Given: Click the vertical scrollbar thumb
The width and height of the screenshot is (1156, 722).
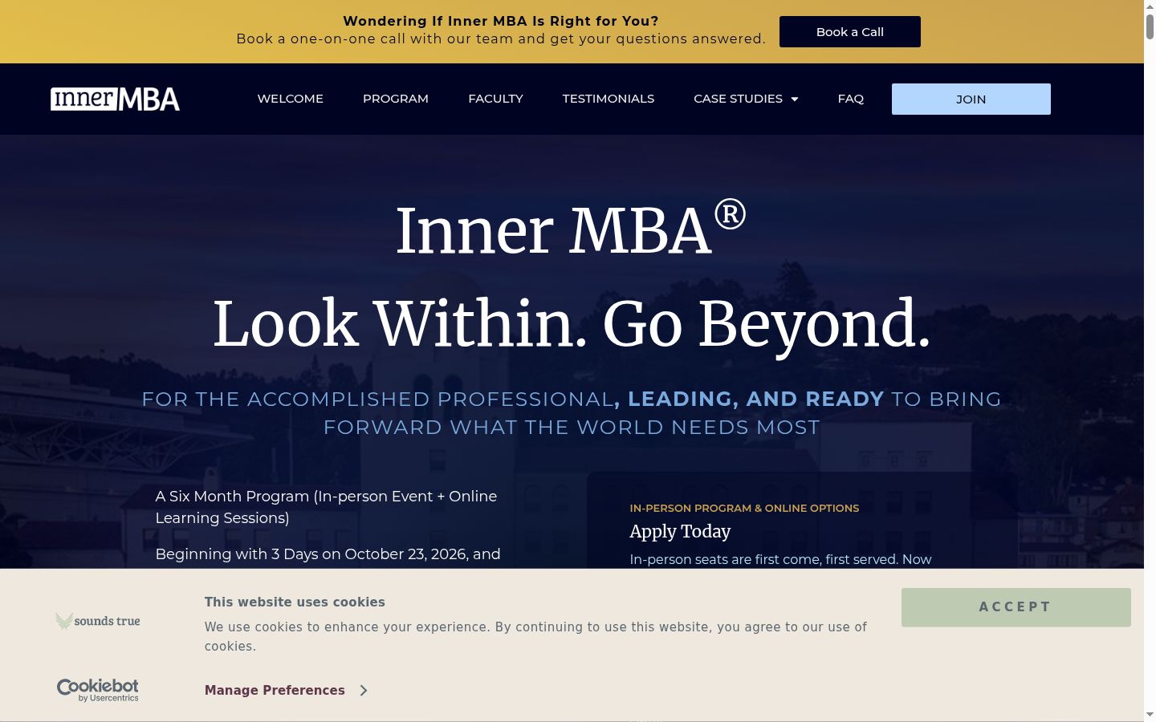Looking at the screenshot, I should (1150, 26).
